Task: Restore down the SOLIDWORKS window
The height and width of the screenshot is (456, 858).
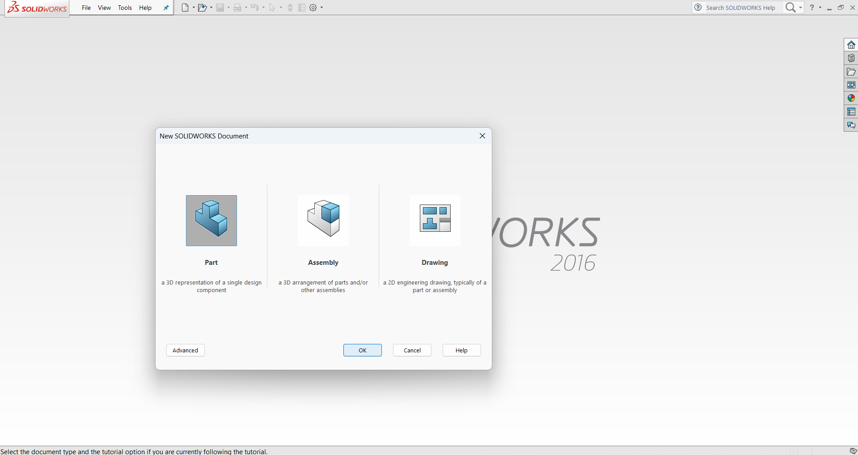Action: pos(841,8)
